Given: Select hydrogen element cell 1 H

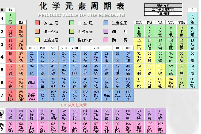Looking at the screenshot, I should pyautogui.click(x=10, y=19).
